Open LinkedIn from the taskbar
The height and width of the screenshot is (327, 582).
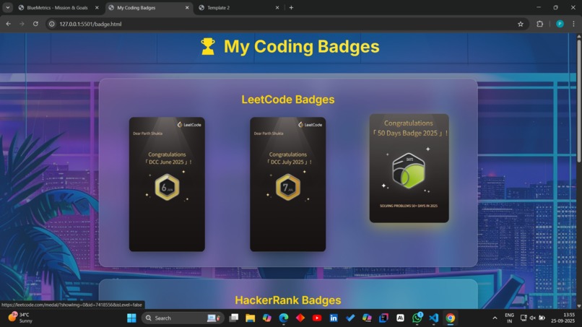[334, 318]
